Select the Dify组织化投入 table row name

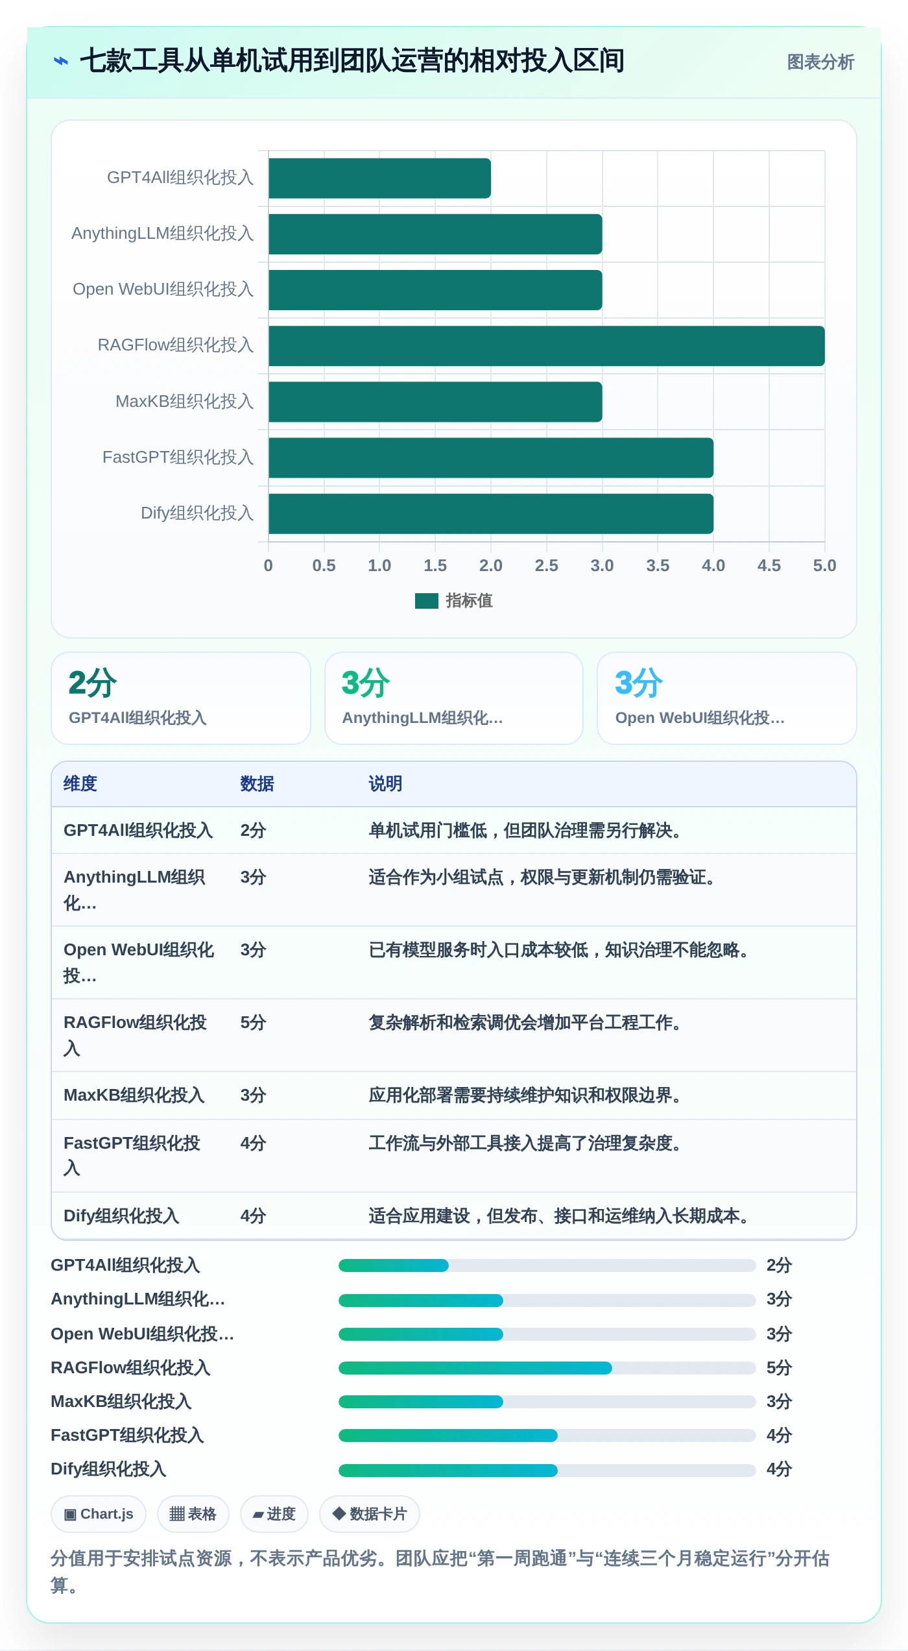click(121, 1216)
